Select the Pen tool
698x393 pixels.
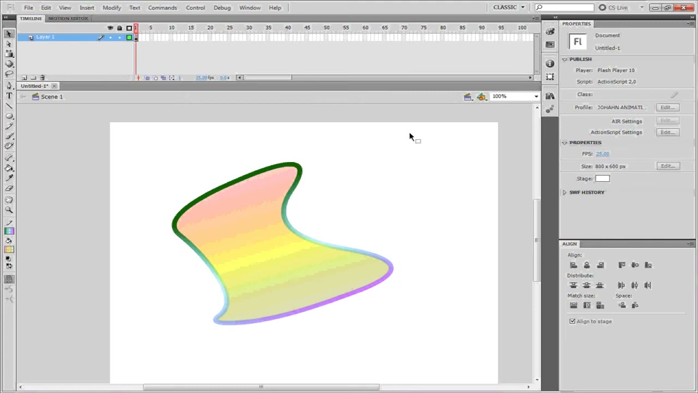click(x=9, y=86)
